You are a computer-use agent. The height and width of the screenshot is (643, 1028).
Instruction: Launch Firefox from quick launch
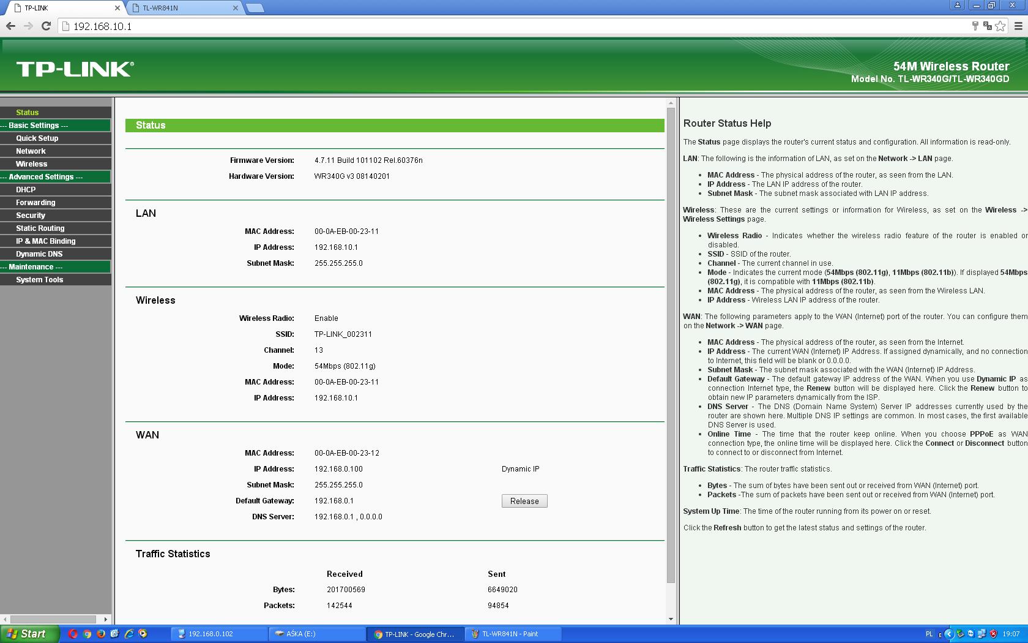pyautogui.click(x=101, y=634)
